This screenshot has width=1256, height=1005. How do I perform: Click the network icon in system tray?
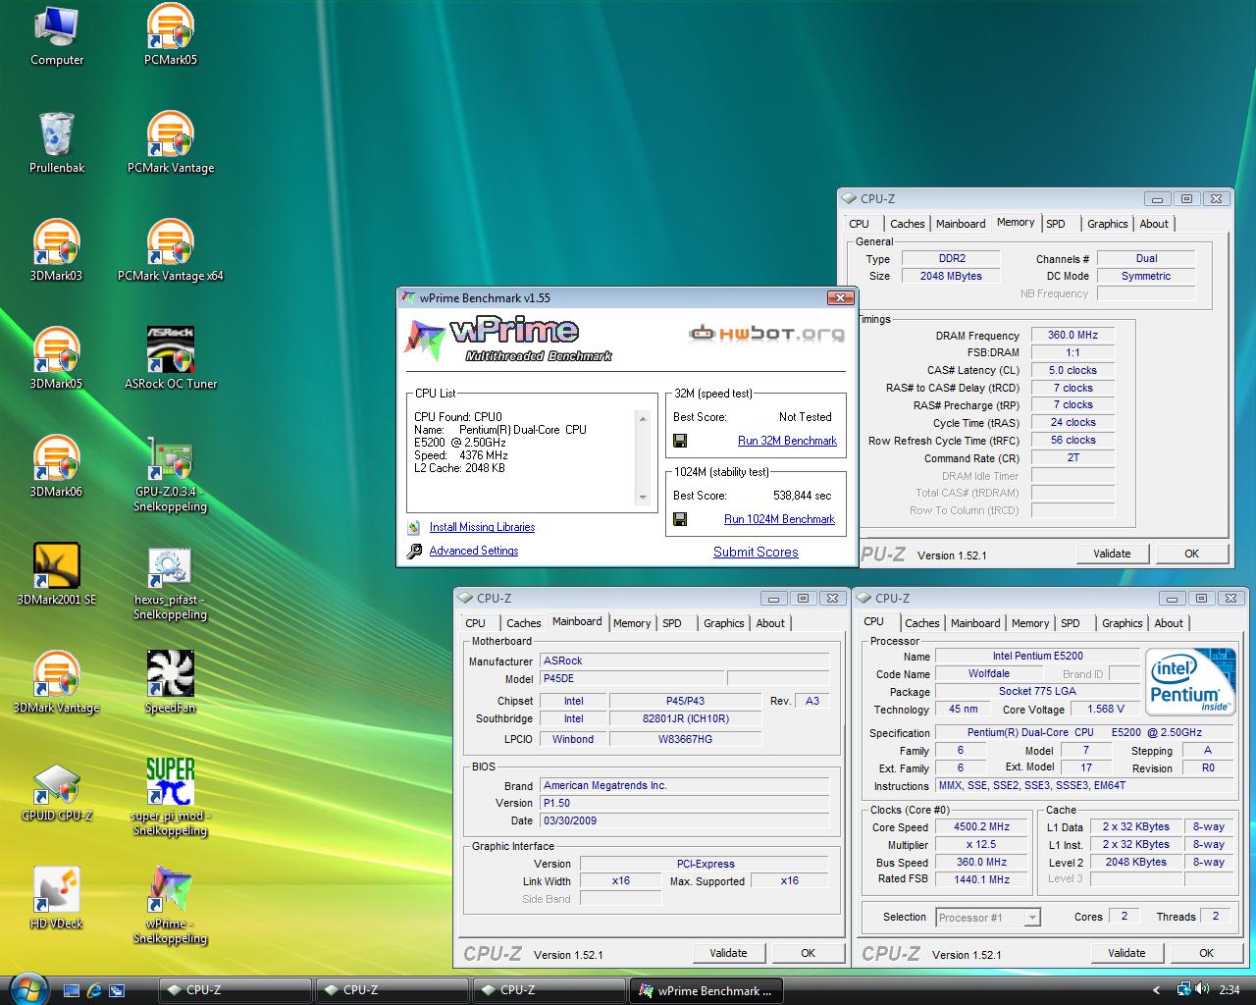tap(1183, 989)
